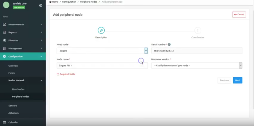This screenshot has width=254, height=126.
Task: Open Fields in the Configuration menu
Action: [11, 73]
